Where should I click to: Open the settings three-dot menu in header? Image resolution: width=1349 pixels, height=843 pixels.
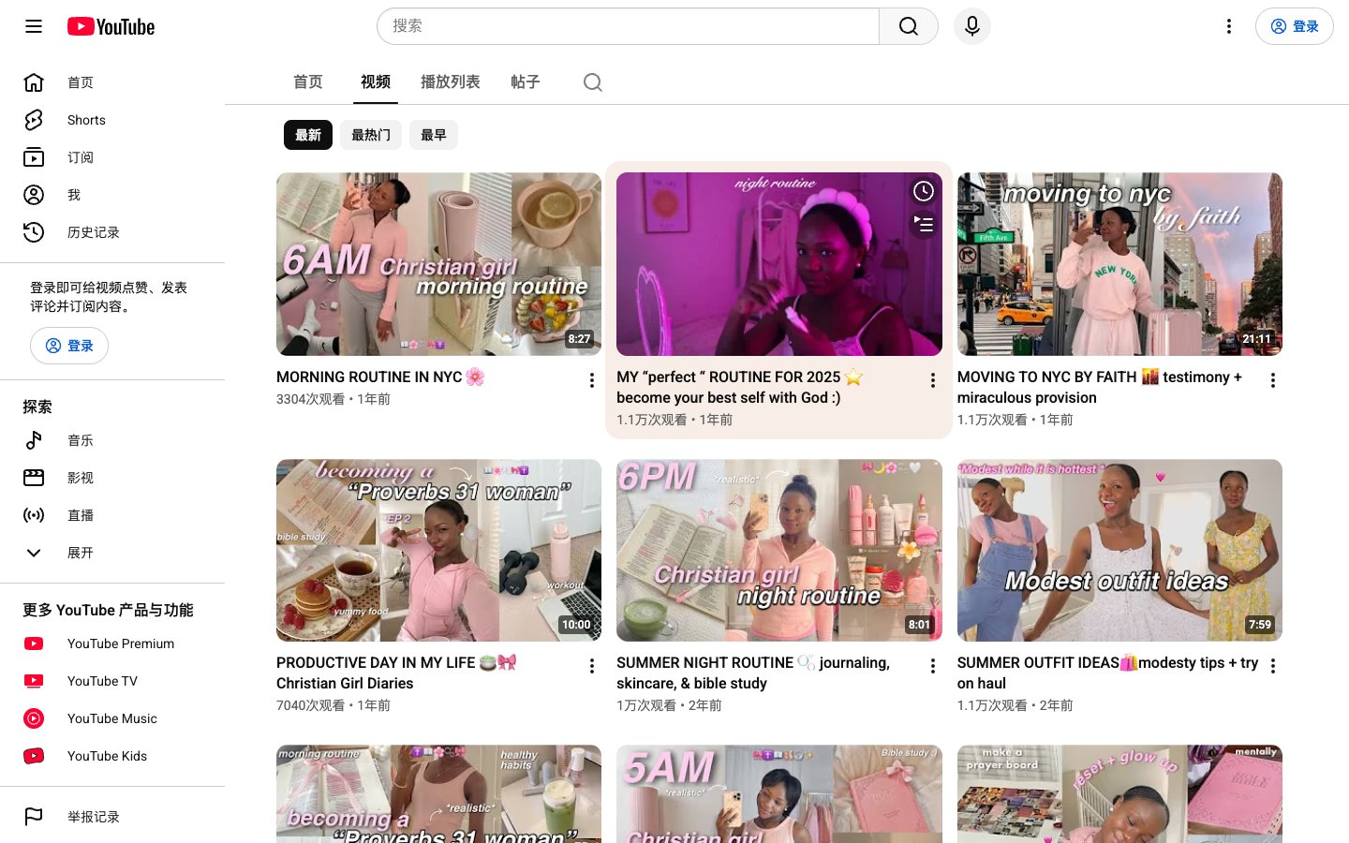tap(1229, 26)
